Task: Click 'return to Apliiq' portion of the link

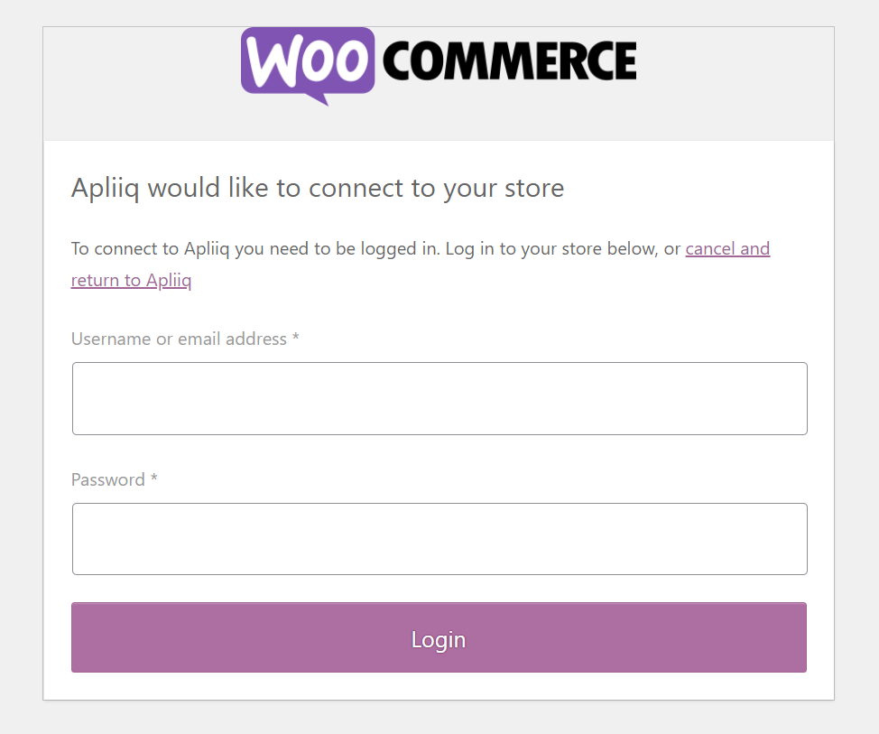Action: click(x=131, y=280)
